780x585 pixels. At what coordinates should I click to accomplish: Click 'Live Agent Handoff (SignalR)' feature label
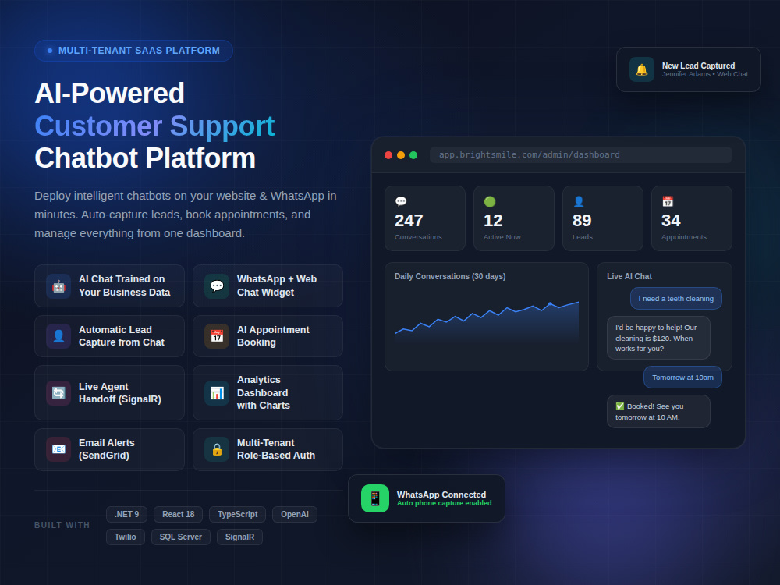120,393
